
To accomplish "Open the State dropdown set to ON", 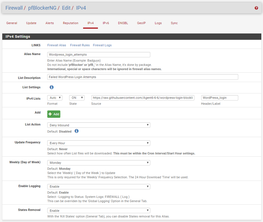I will coord(77,98).
